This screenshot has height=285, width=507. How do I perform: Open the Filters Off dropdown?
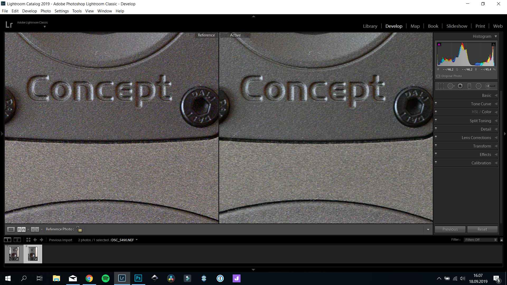click(x=481, y=240)
